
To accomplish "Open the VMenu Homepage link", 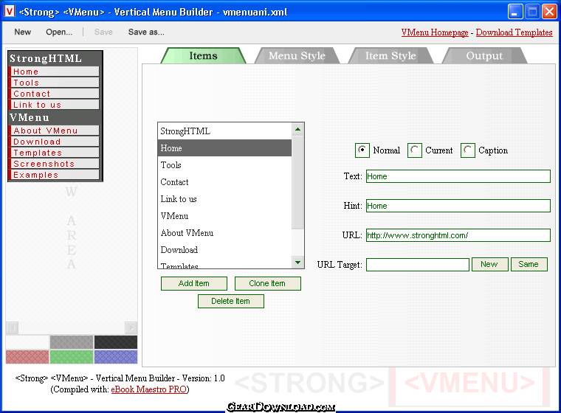I will (x=434, y=32).
